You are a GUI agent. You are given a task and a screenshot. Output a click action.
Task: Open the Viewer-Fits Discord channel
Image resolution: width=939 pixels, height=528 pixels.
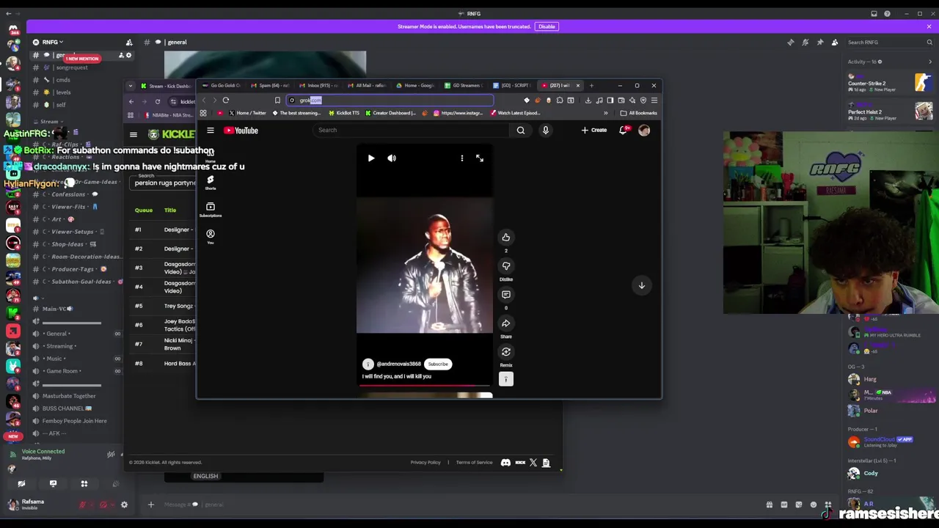(68, 207)
